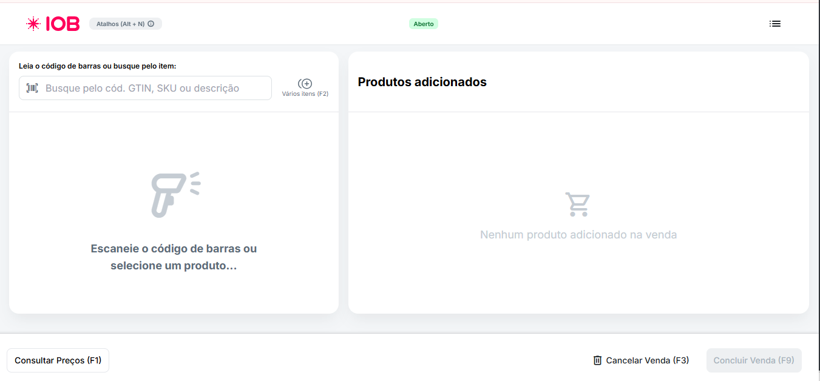
Task: Select the Escaneie o código de barras message
Action: 174,257
